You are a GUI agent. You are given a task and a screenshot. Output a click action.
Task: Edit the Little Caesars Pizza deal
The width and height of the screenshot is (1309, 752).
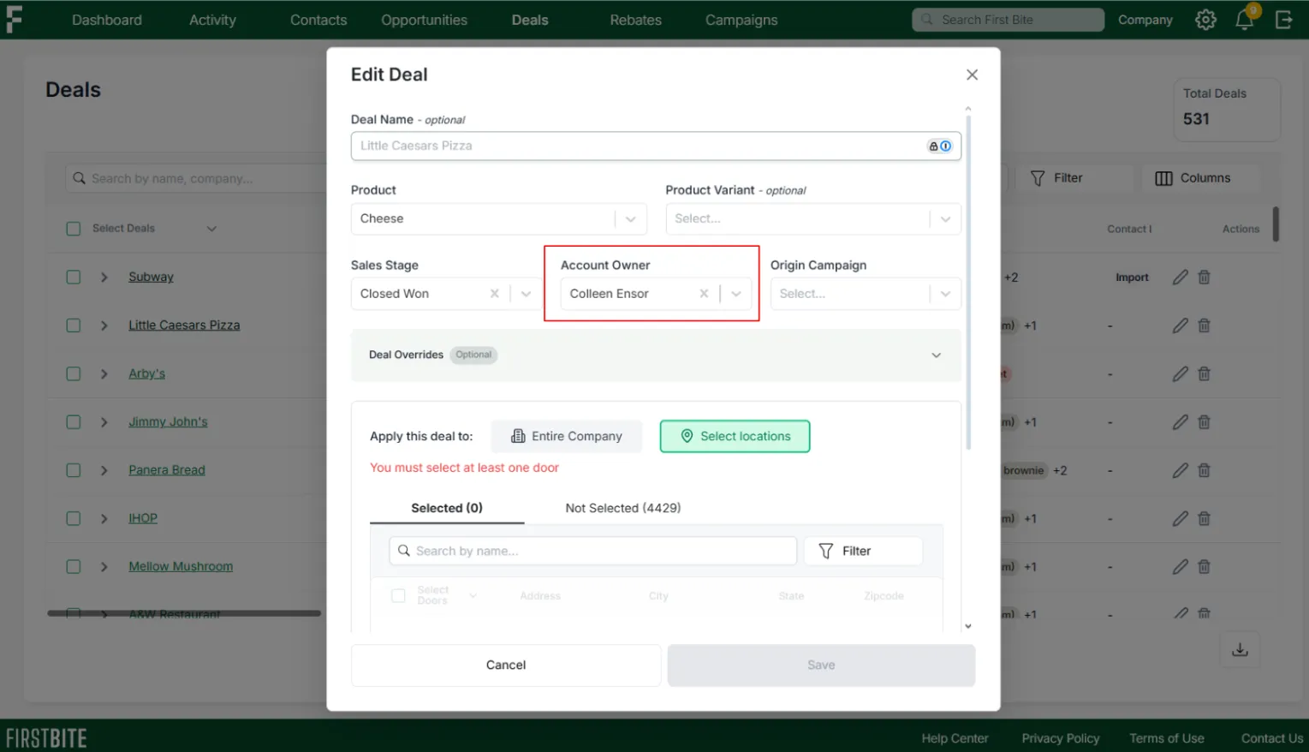click(1181, 325)
